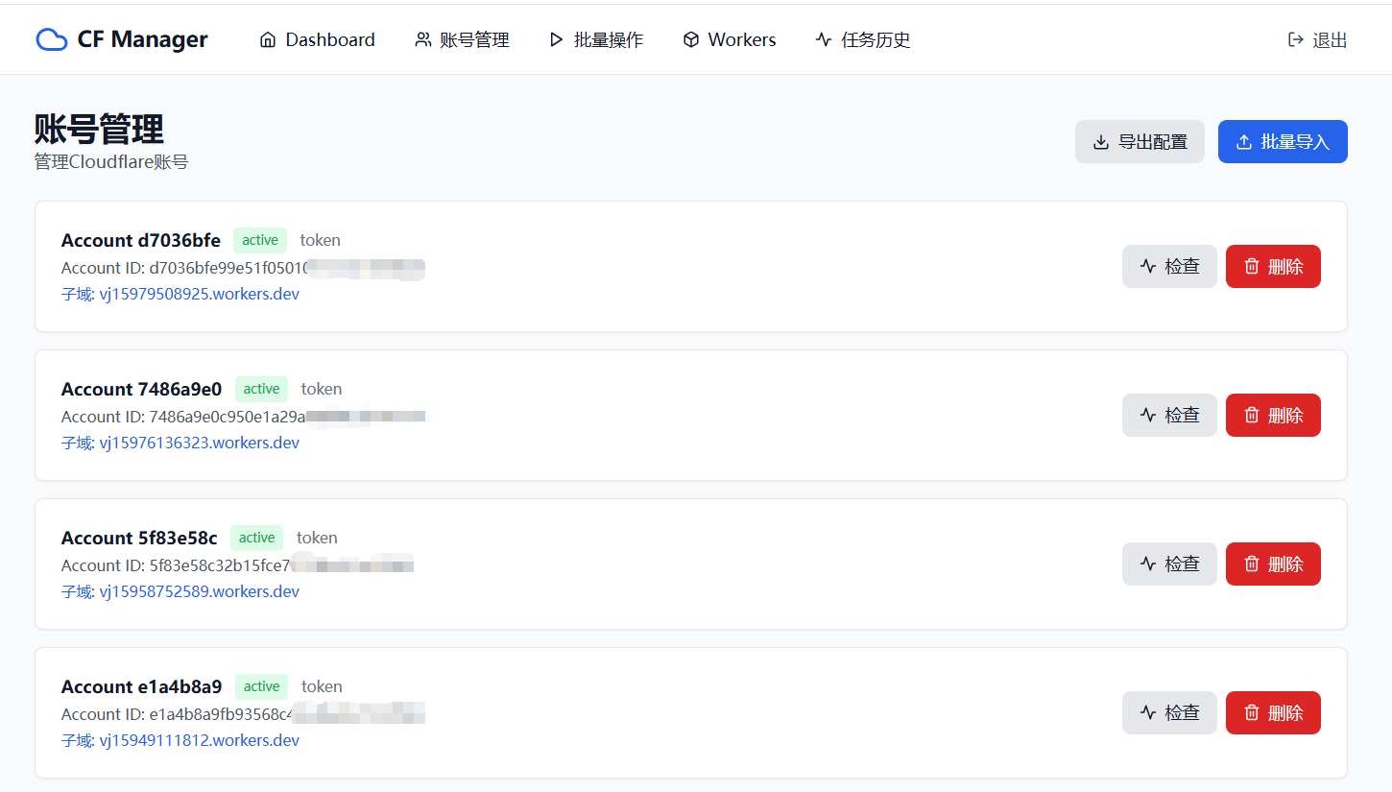Delete Account e1a4b8a9 via 删除

[1273, 712]
